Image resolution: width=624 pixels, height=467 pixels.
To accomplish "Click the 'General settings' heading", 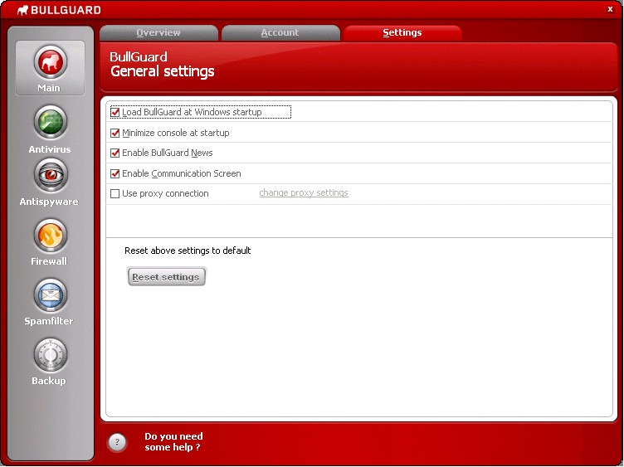I will tap(163, 71).
